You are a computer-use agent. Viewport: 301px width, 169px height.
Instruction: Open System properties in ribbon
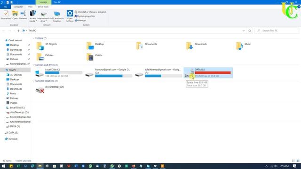pyautogui.click(x=85, y=16)
